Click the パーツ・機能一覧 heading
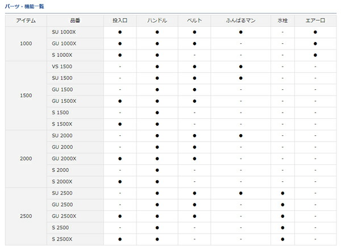341x249 pixels. coord(24,6)
